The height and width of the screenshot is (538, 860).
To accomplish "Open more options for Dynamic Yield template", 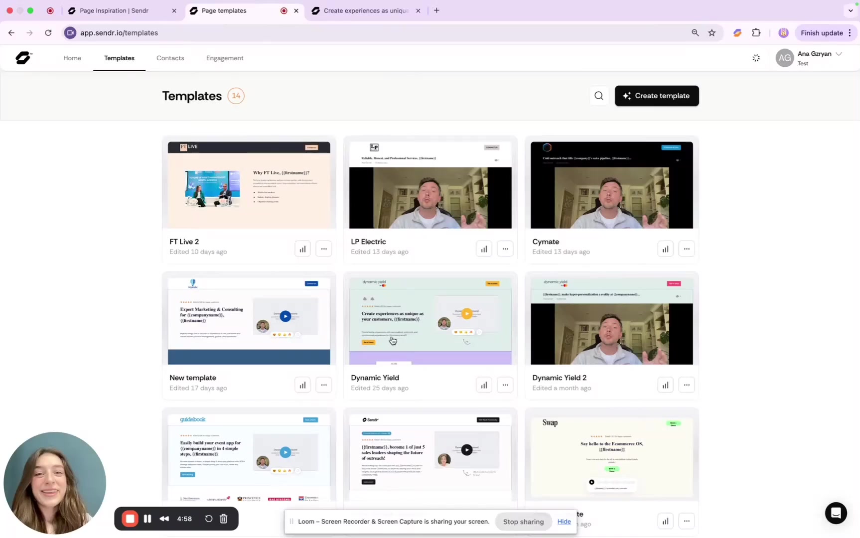I will click(505, 385).
